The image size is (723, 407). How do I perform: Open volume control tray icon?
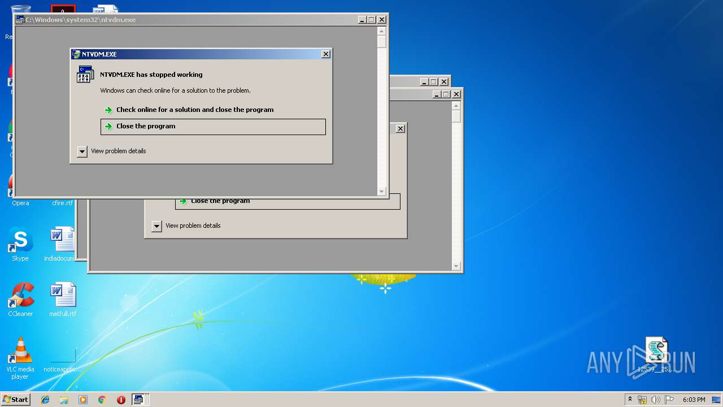coord(656,400)
